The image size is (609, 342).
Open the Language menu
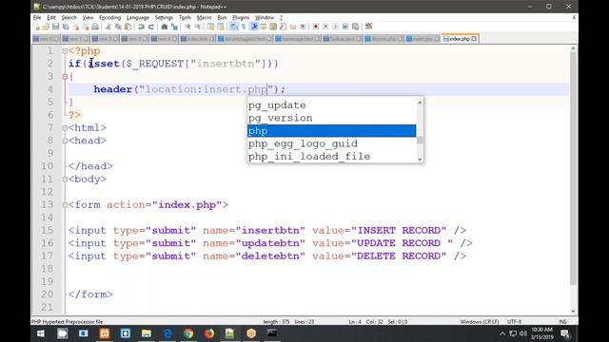click(137, 18)
